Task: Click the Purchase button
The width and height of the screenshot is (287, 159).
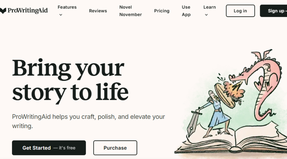Action: pyautogui.click(x=115, y=148)
